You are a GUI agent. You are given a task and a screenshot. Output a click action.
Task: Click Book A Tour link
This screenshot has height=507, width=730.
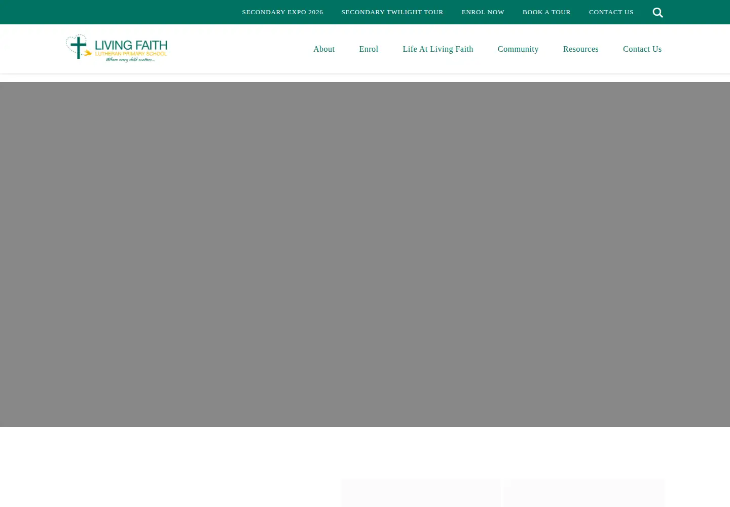tap(546, 12)
